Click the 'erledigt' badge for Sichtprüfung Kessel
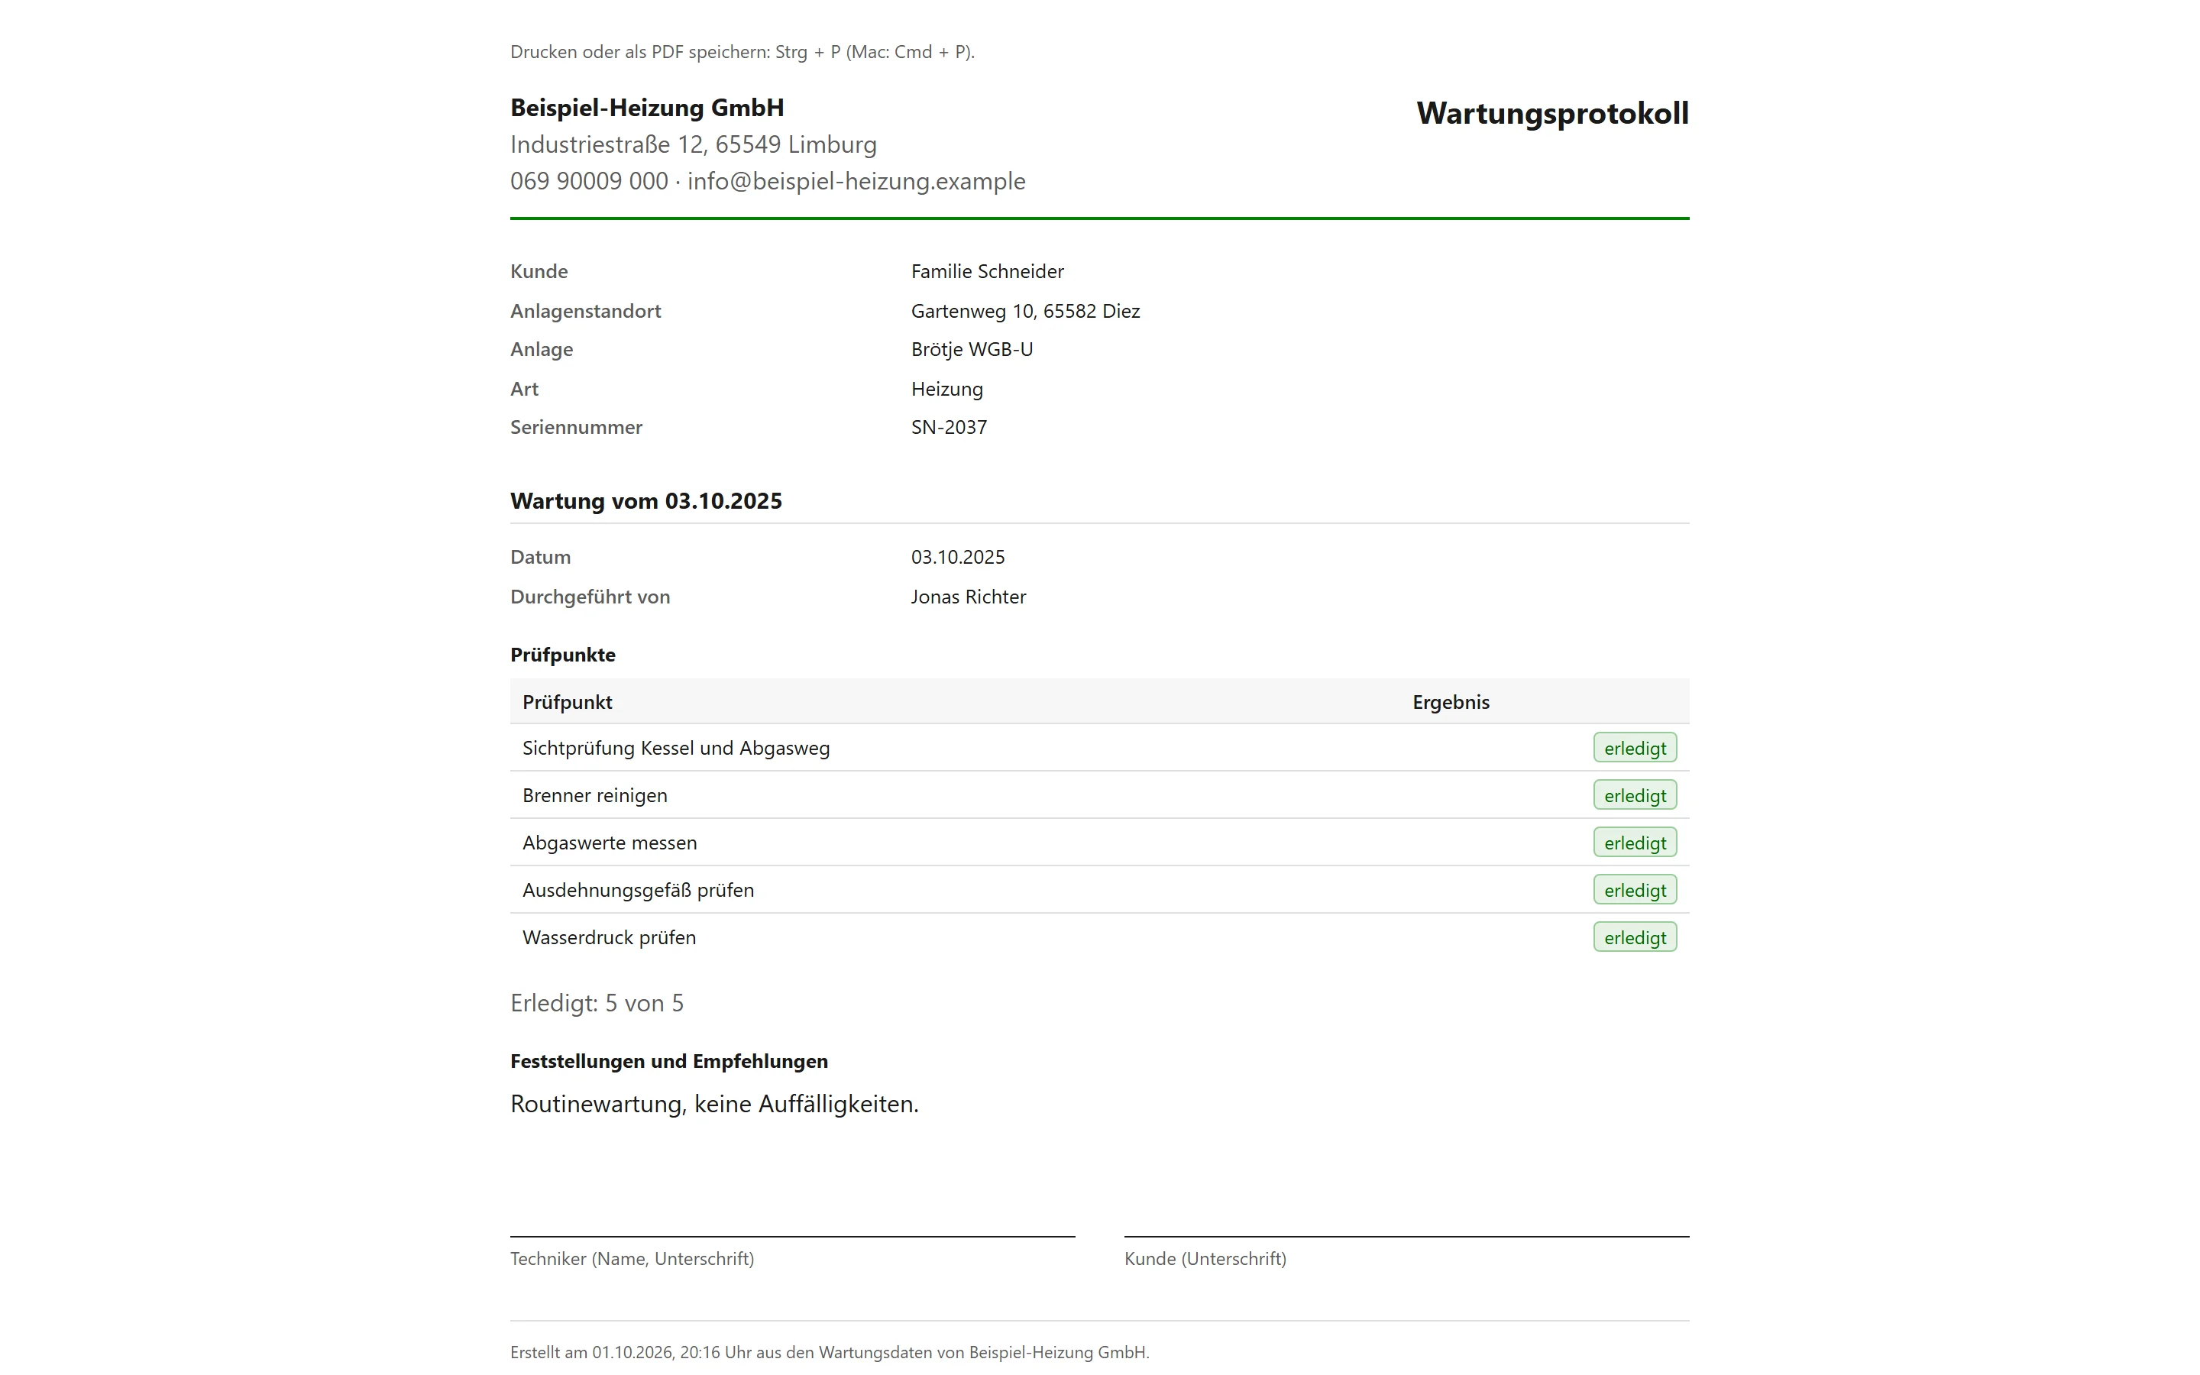Viewport: 2200px width, 1375px height. tap(1635, 748)
